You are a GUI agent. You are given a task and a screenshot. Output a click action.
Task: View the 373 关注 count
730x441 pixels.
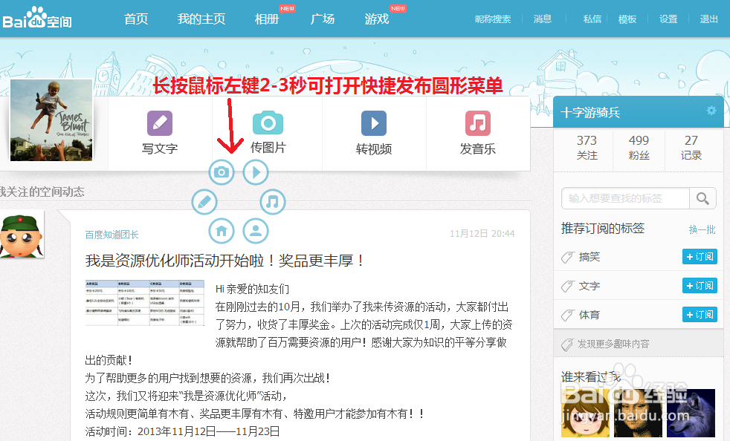click(x=587, y=148)
